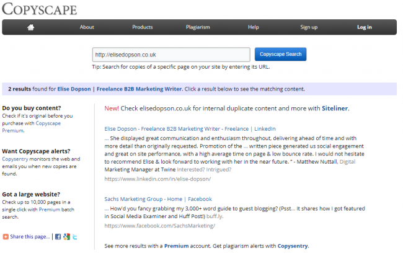Click the Home icon in the navigation bar
403x256 pixels.
pyautogui.click(x=31, y=27)
